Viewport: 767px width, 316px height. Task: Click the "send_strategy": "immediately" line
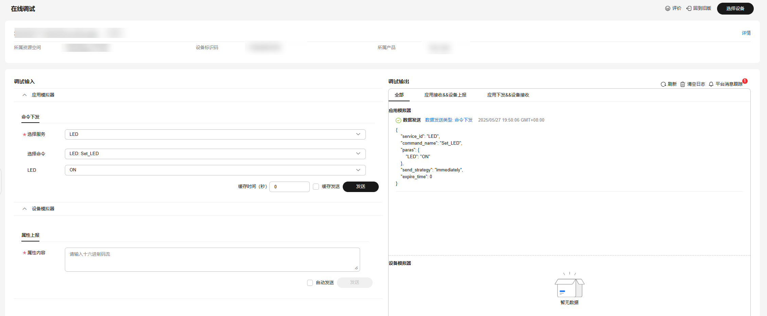coord(432,170)
